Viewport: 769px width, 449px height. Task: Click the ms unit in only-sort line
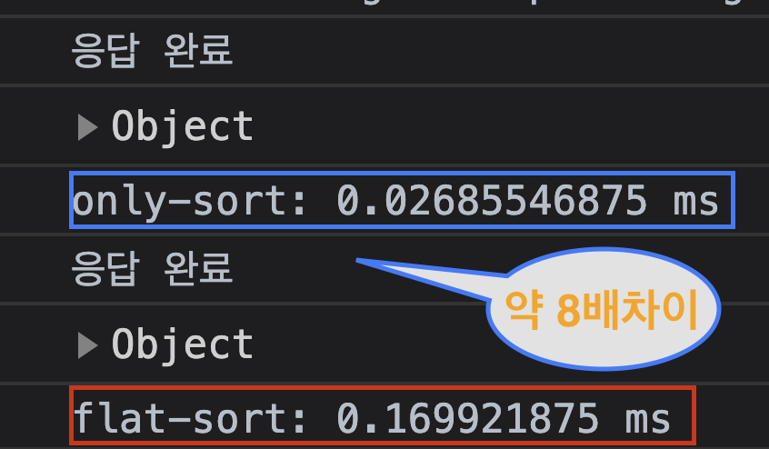click(696, 203)
